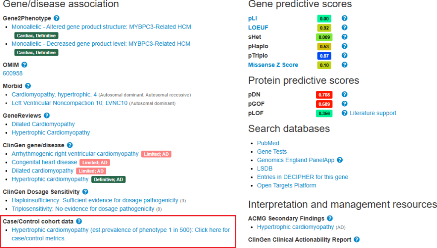Click help icon beside Case/Control cohort data

[79, 221]
